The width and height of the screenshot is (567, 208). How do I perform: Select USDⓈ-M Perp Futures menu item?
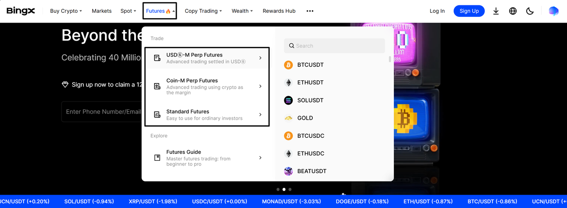pyautogui.click(x=207, y=58)
